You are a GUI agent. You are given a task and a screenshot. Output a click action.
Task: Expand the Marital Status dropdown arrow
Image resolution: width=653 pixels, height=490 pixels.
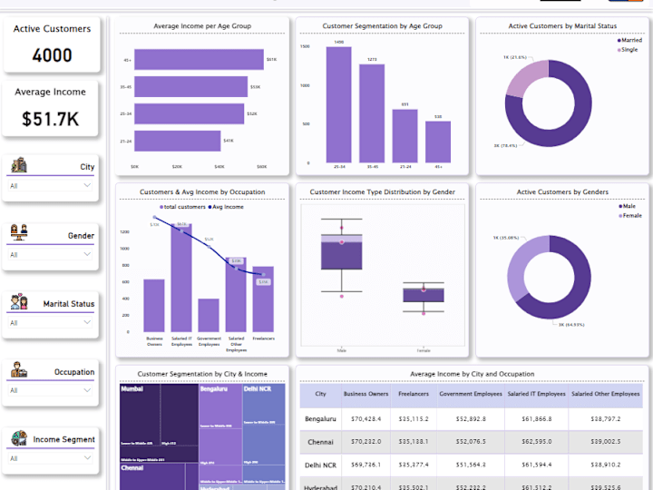[87, 322]
